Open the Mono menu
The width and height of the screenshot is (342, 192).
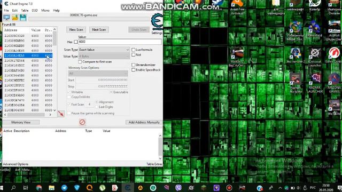45,11
